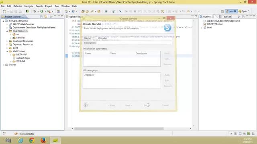Expand the src folder node
Viewport: 257px width, 144px height.
click(11, 34)
